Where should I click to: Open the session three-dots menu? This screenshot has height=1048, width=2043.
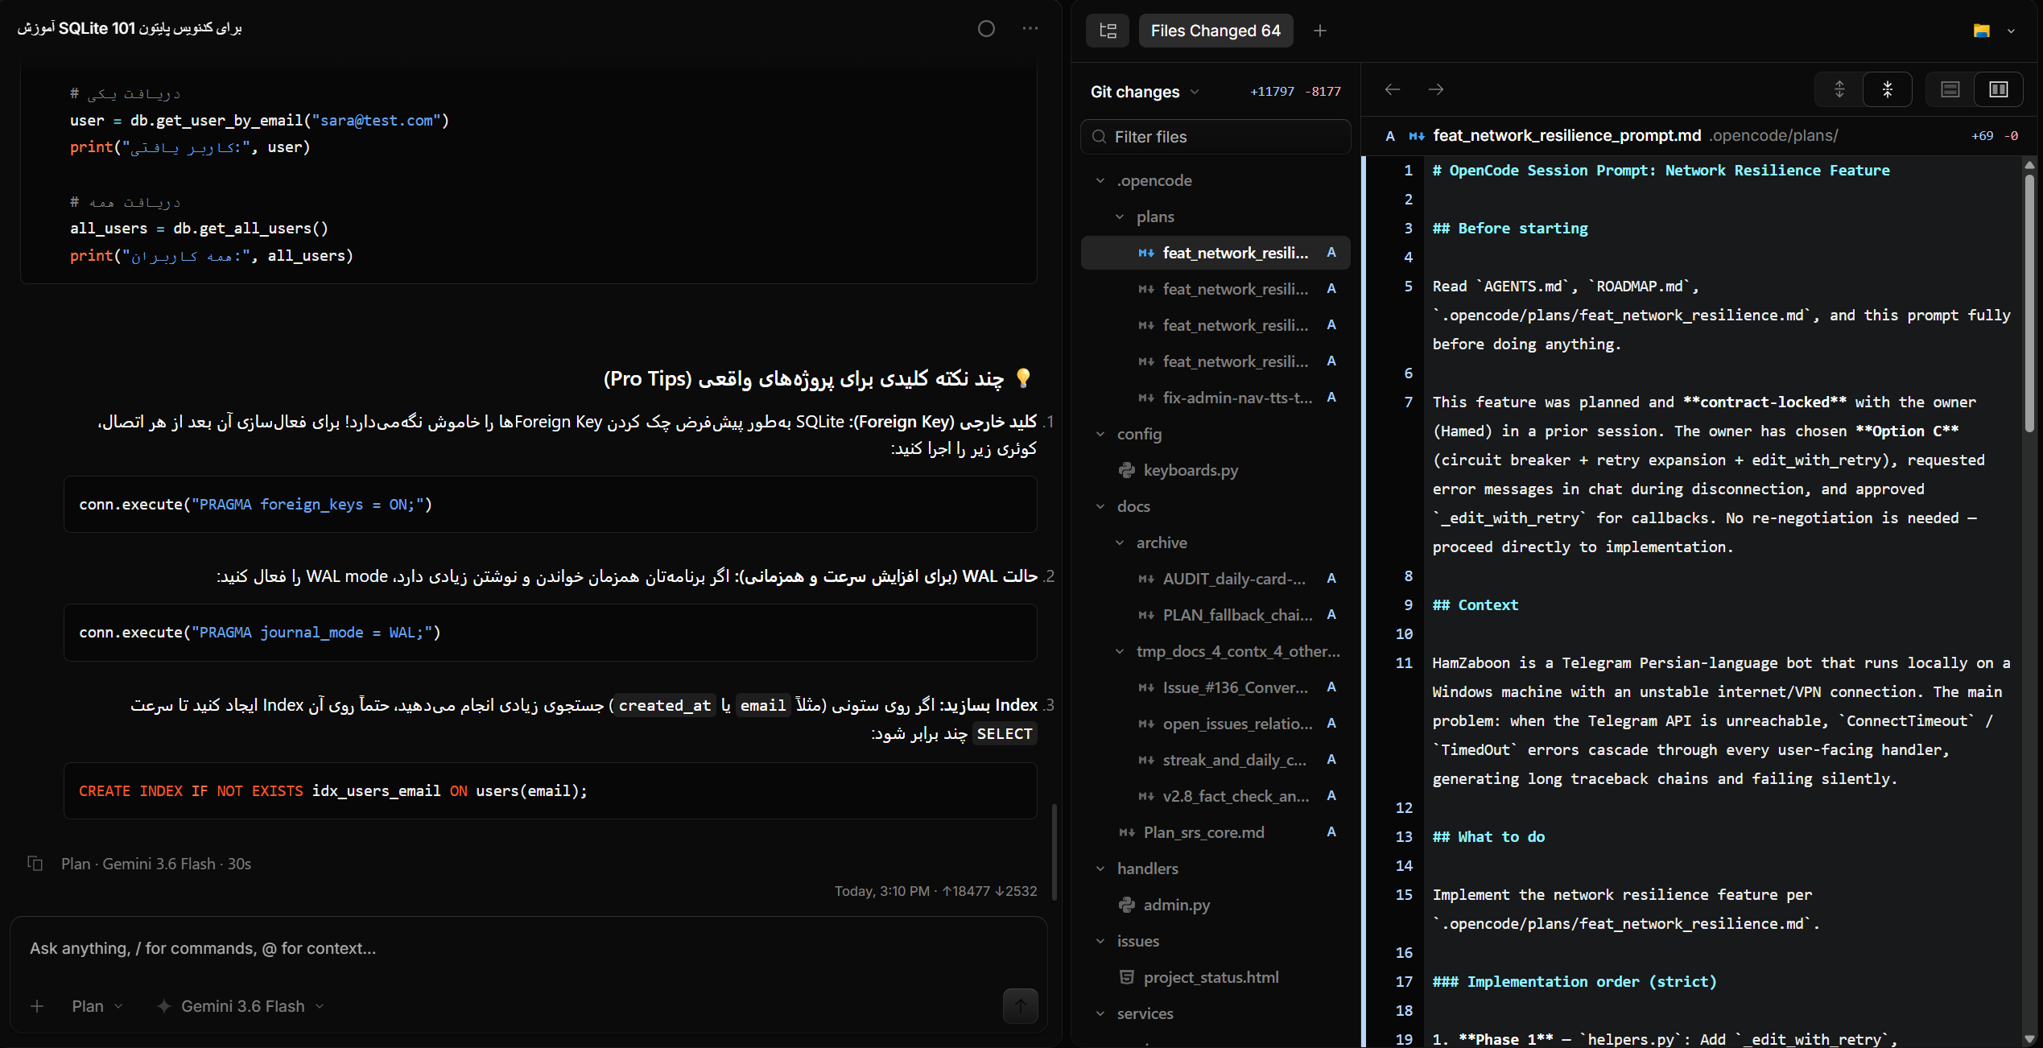[1030, 29]
